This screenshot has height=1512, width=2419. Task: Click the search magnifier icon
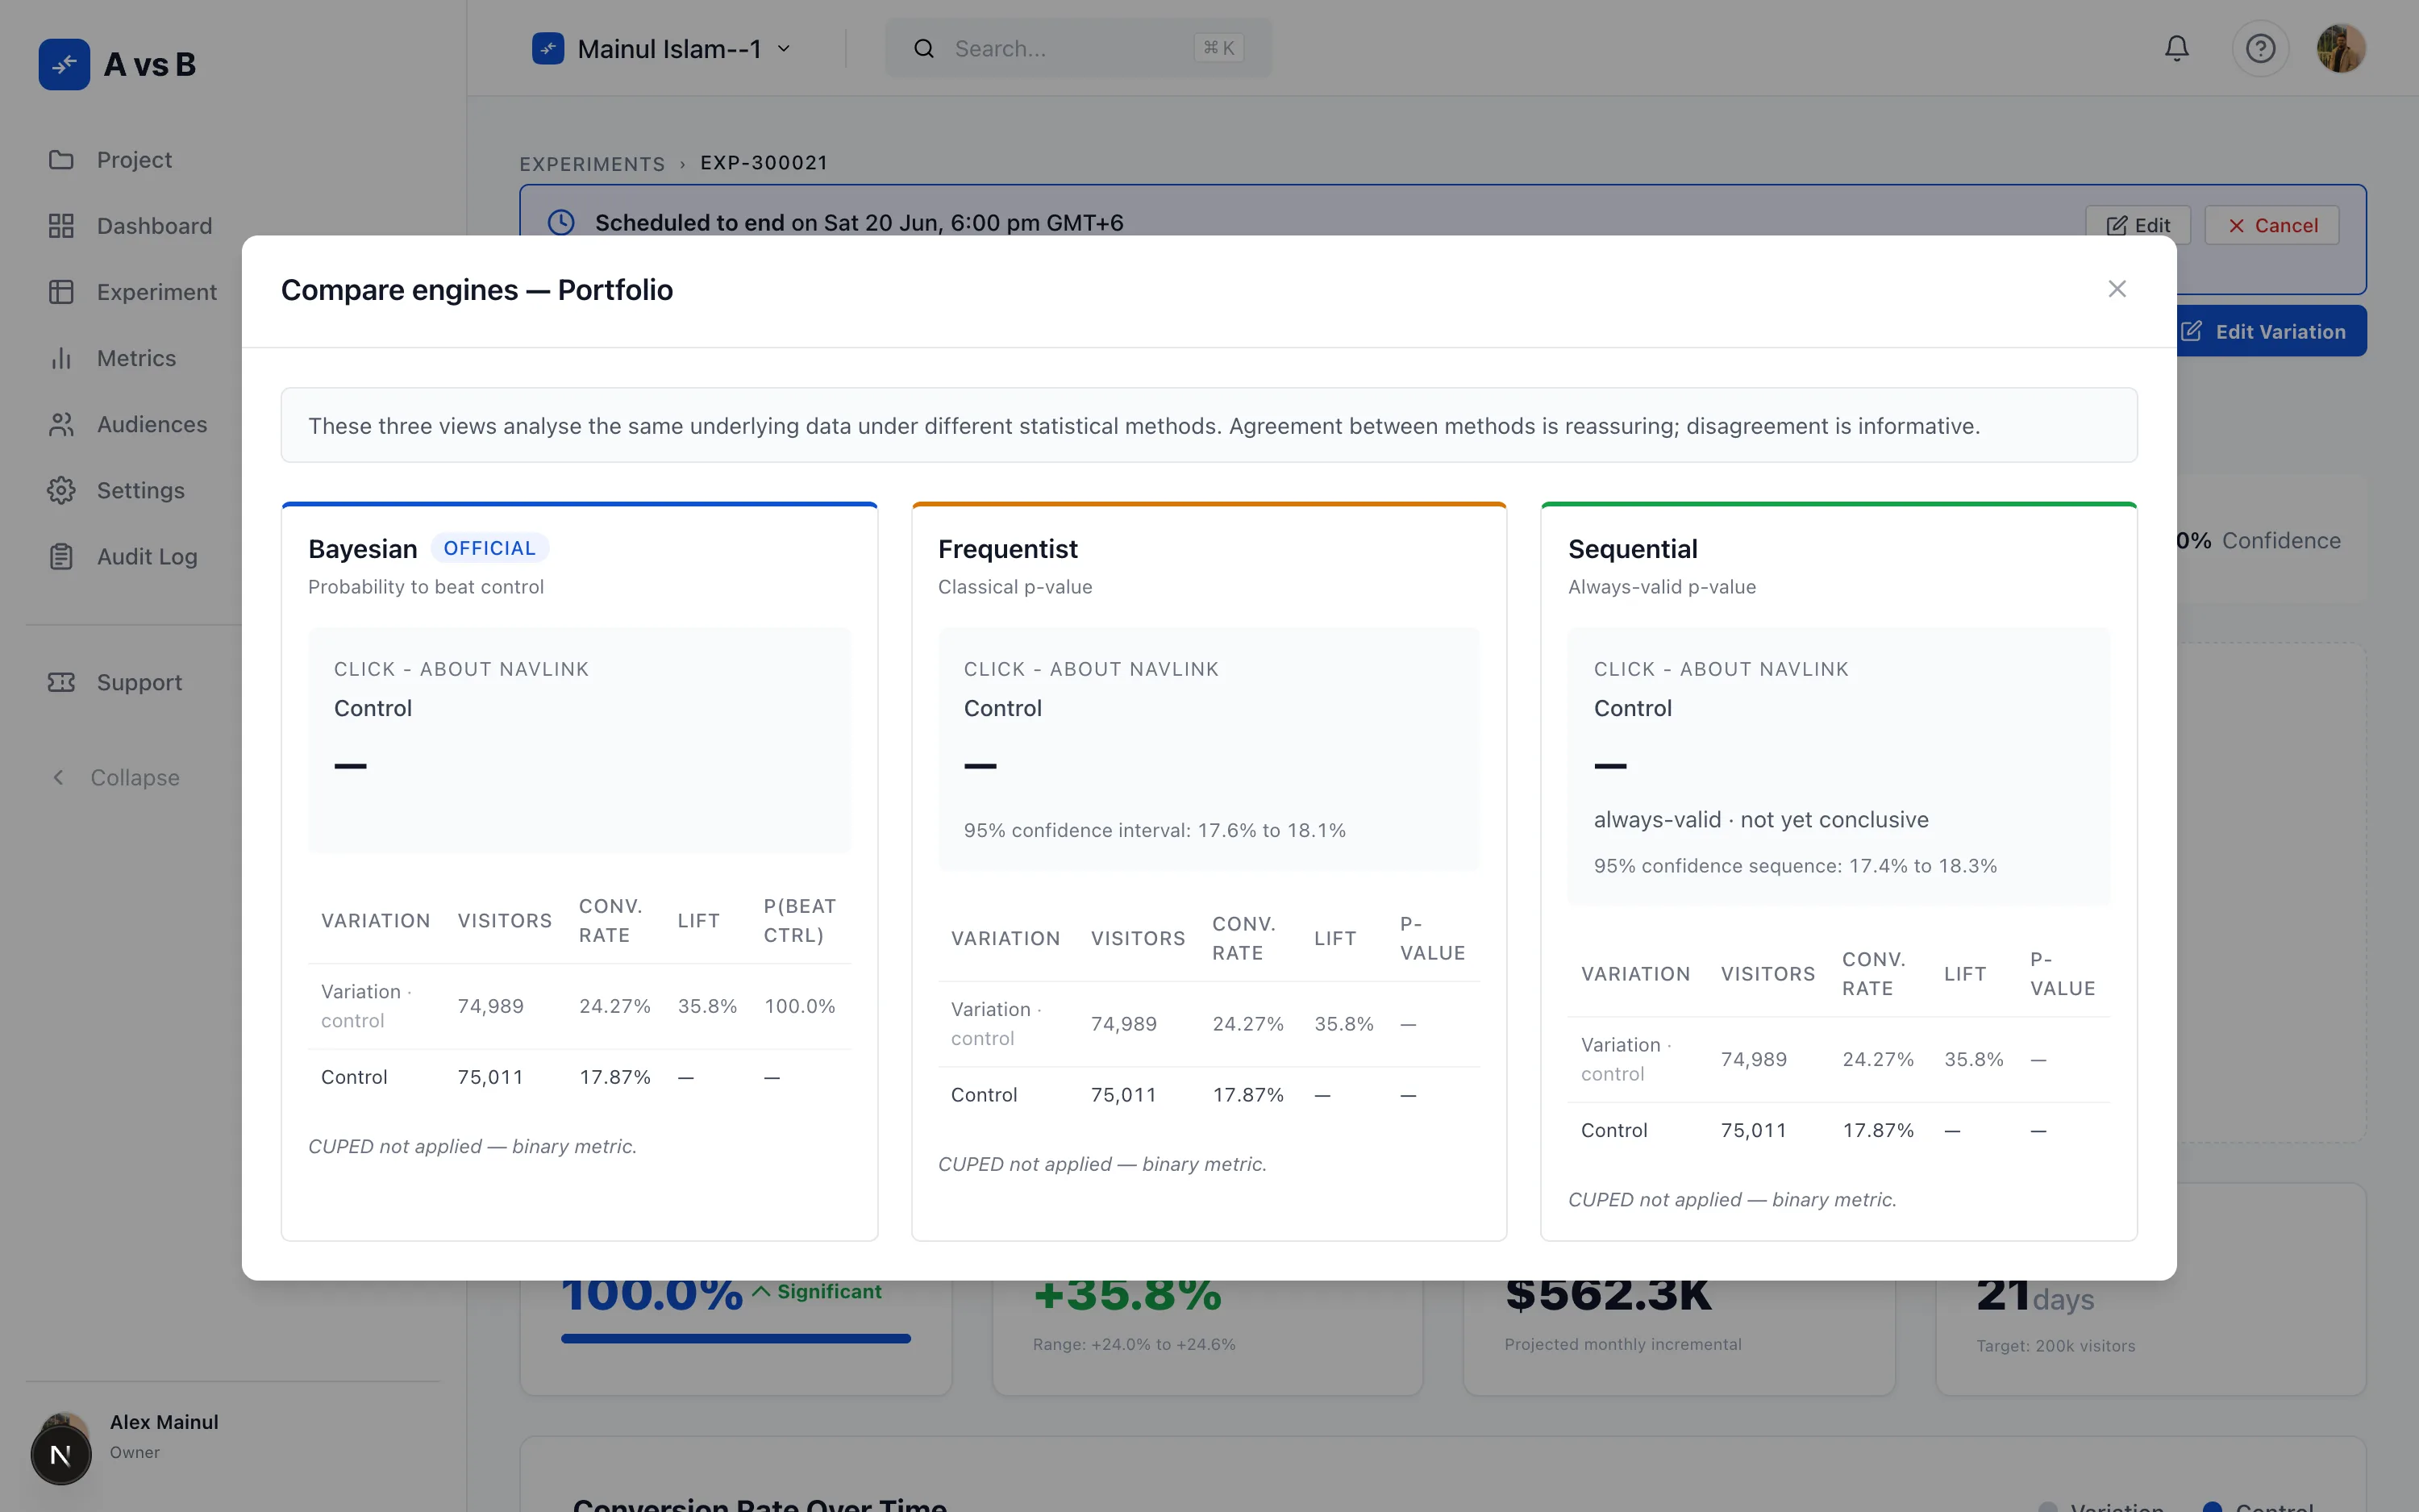click(923, 48)
